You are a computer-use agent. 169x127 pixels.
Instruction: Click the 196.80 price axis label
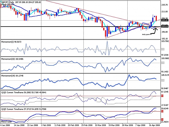[165, 32]
